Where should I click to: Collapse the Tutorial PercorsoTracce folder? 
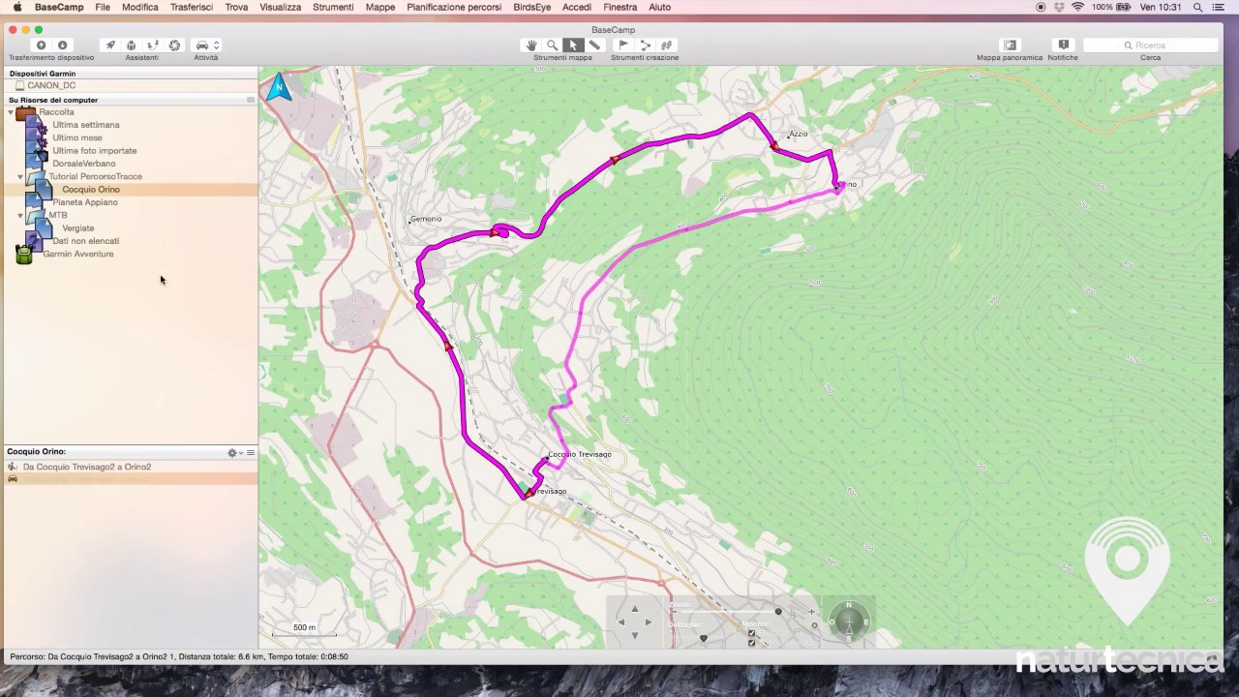pyautogui.click(x=20, y=177)
